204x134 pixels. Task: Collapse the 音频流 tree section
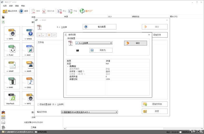coord(68,66)
